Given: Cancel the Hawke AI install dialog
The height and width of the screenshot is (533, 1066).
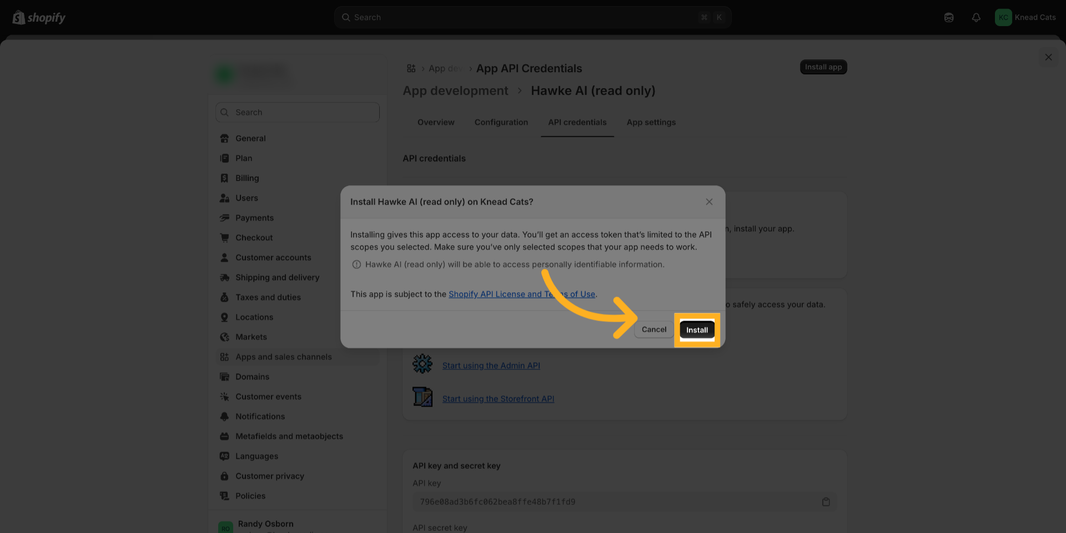Looking at the screenshot, I should tap(653, 329).
